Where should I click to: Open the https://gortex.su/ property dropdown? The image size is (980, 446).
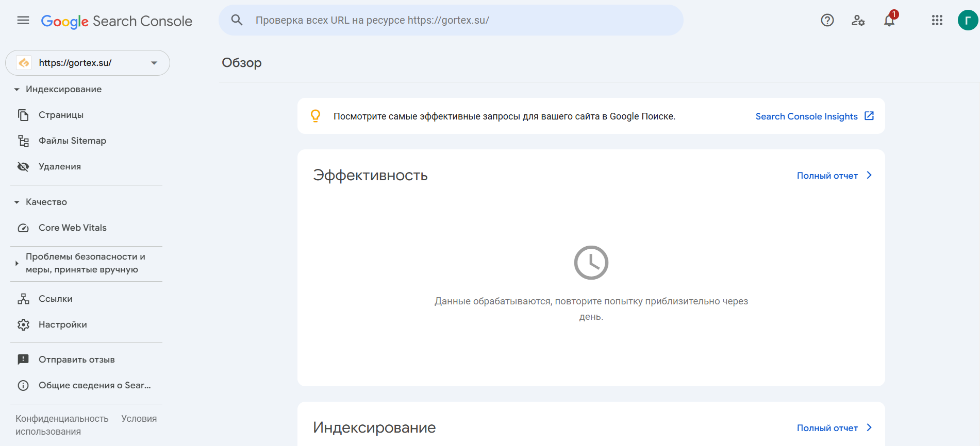[x=88, y=63]
